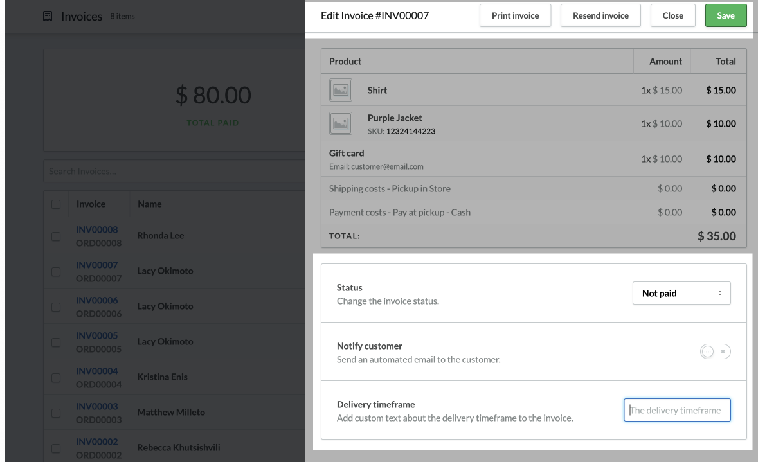Save the invoice changes
758x462 pixels.
[725, 15]
